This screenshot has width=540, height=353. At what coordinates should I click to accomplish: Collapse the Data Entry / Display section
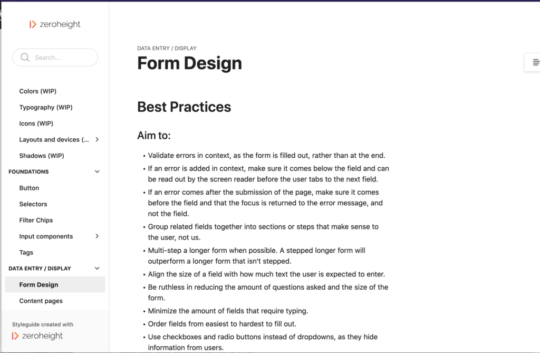point(97,269)
